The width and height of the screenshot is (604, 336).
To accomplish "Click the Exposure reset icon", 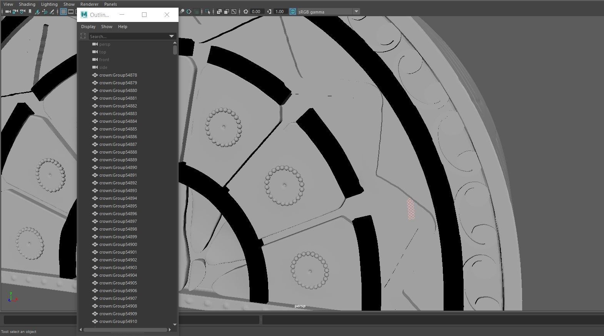I will [x=246, y=12].
